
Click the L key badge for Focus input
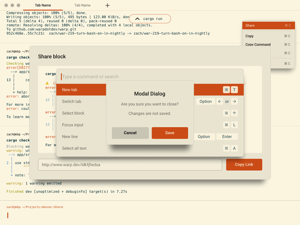coord(234,125)
